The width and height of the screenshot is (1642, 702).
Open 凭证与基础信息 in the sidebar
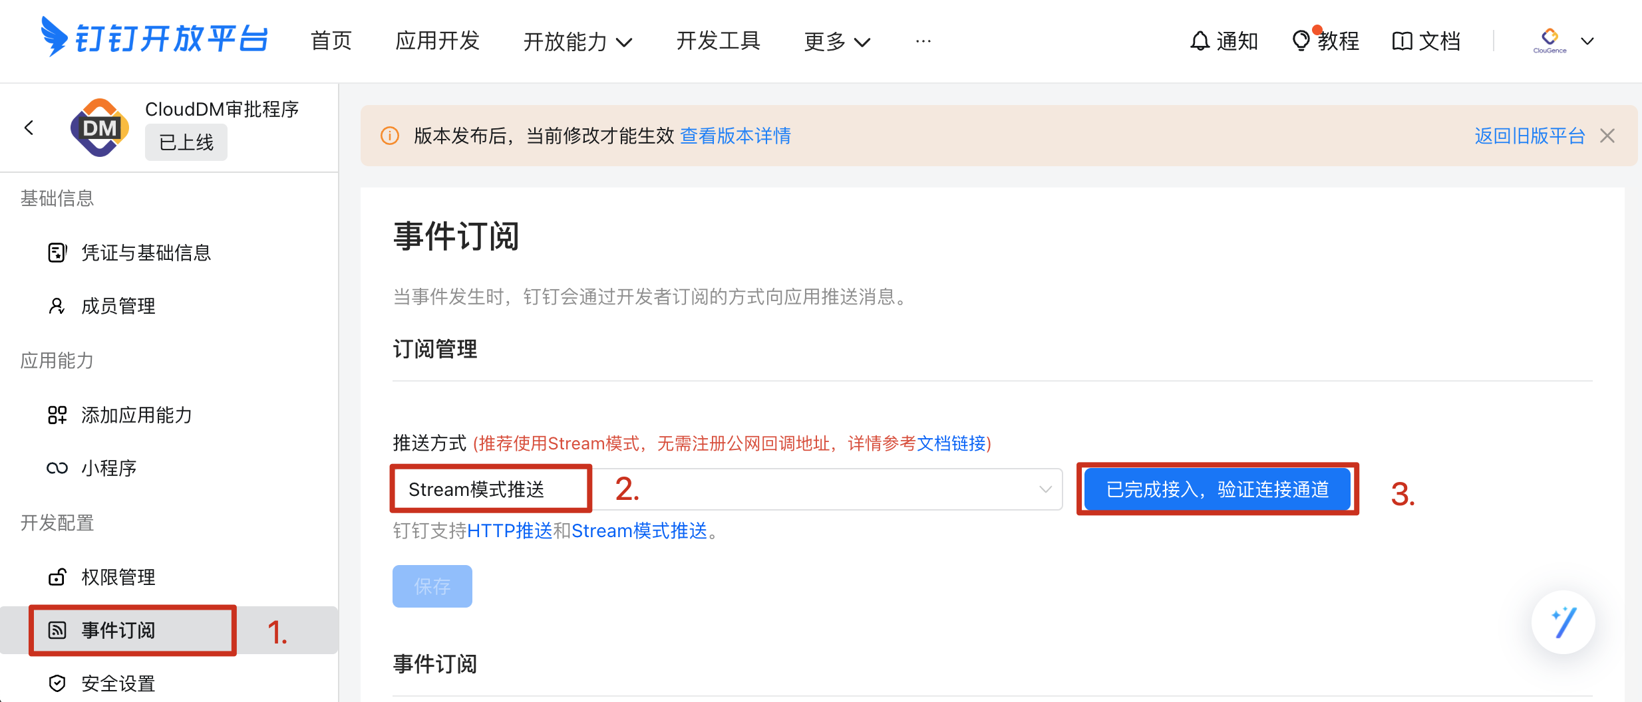pyautogui.click(x=146, y=253)
